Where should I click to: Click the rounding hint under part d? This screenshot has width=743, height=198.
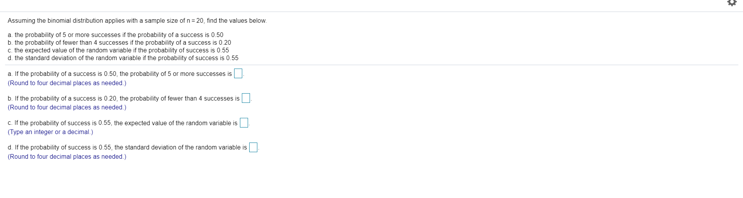(67, 157)
